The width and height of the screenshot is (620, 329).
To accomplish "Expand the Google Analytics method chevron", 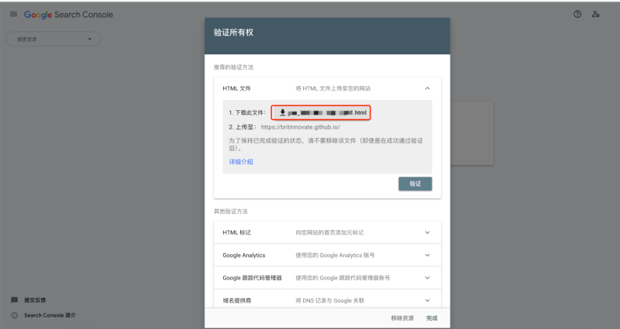I will click(x=427, y=255).
